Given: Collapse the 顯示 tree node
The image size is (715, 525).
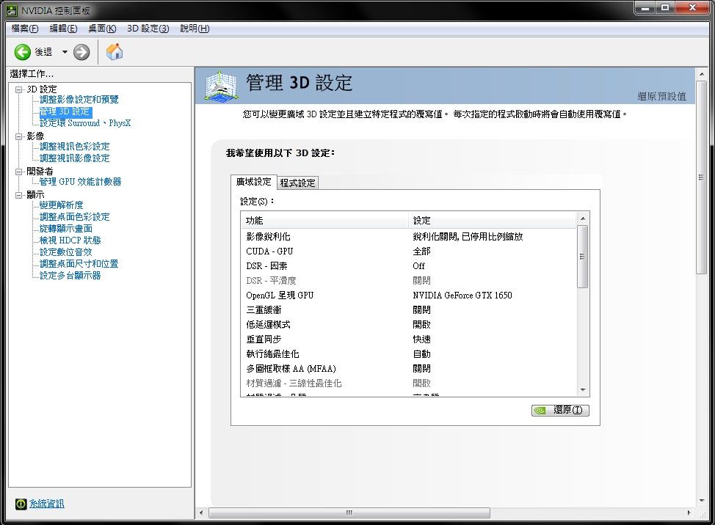Looking at the screenshot, I should click(19, 194).
